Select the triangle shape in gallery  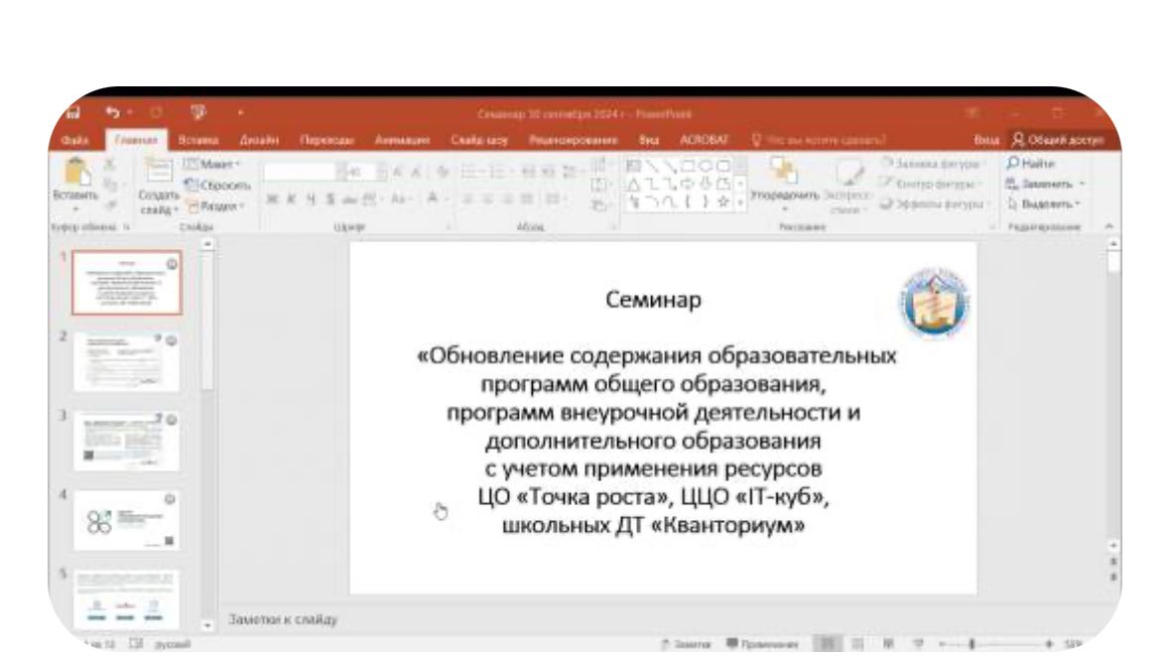click(633, 184)
